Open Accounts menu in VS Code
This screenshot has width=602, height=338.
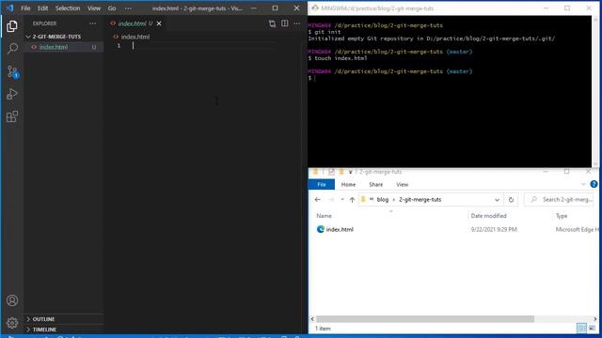(12, 300)
